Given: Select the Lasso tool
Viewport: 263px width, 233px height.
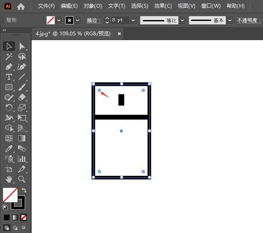Looking at the screenshot, I should pyautogui.click(x=22, y=57).
